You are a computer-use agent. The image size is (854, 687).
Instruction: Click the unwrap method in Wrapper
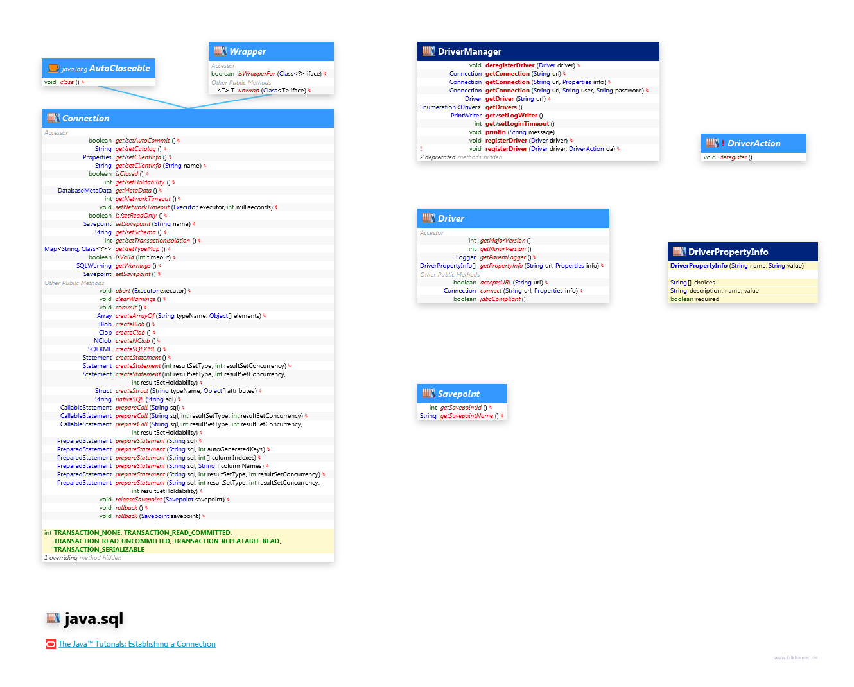coord(248,91)
